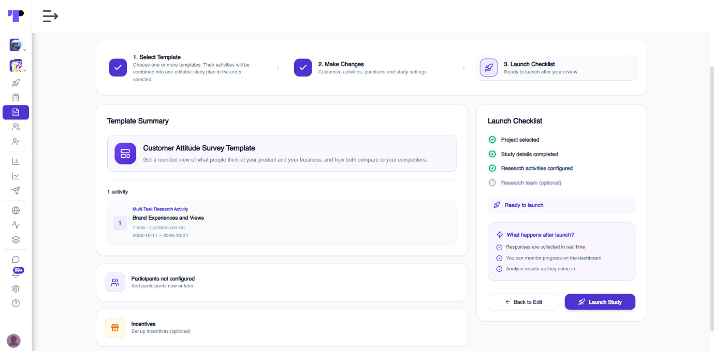Click the date range 2026-10-17 – 2026-10-31
This screenshot has height=351, width=714.
[160, 235]
